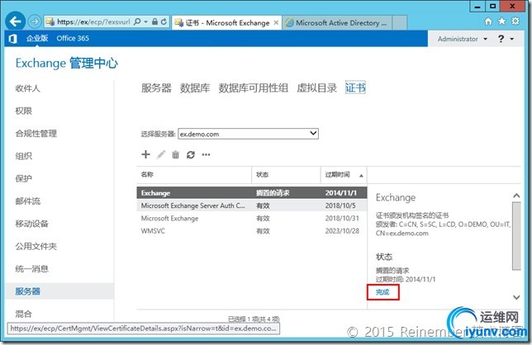The width and height of the screenshot is (532, 345).
Task: Go to 保护 in the left navigation
Action: click(23, 178)
